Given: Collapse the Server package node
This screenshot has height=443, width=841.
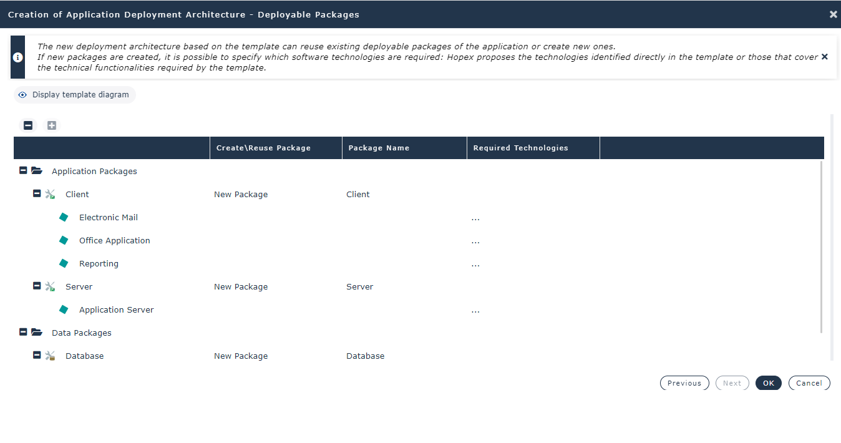Looking at the screenshot, I should pos(37,286).
